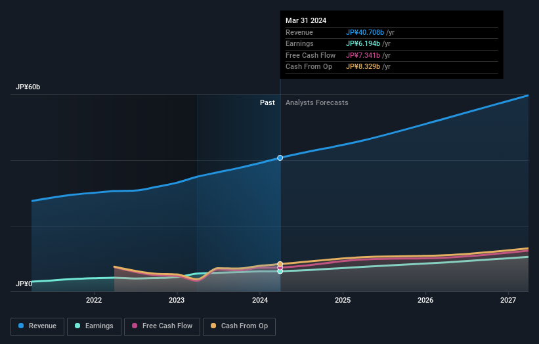Click the Analysts Forecasts label
This screenshot has width=539, height=344.
(316, 102)
